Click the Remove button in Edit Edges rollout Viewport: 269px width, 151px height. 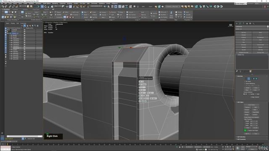[248, 107]
